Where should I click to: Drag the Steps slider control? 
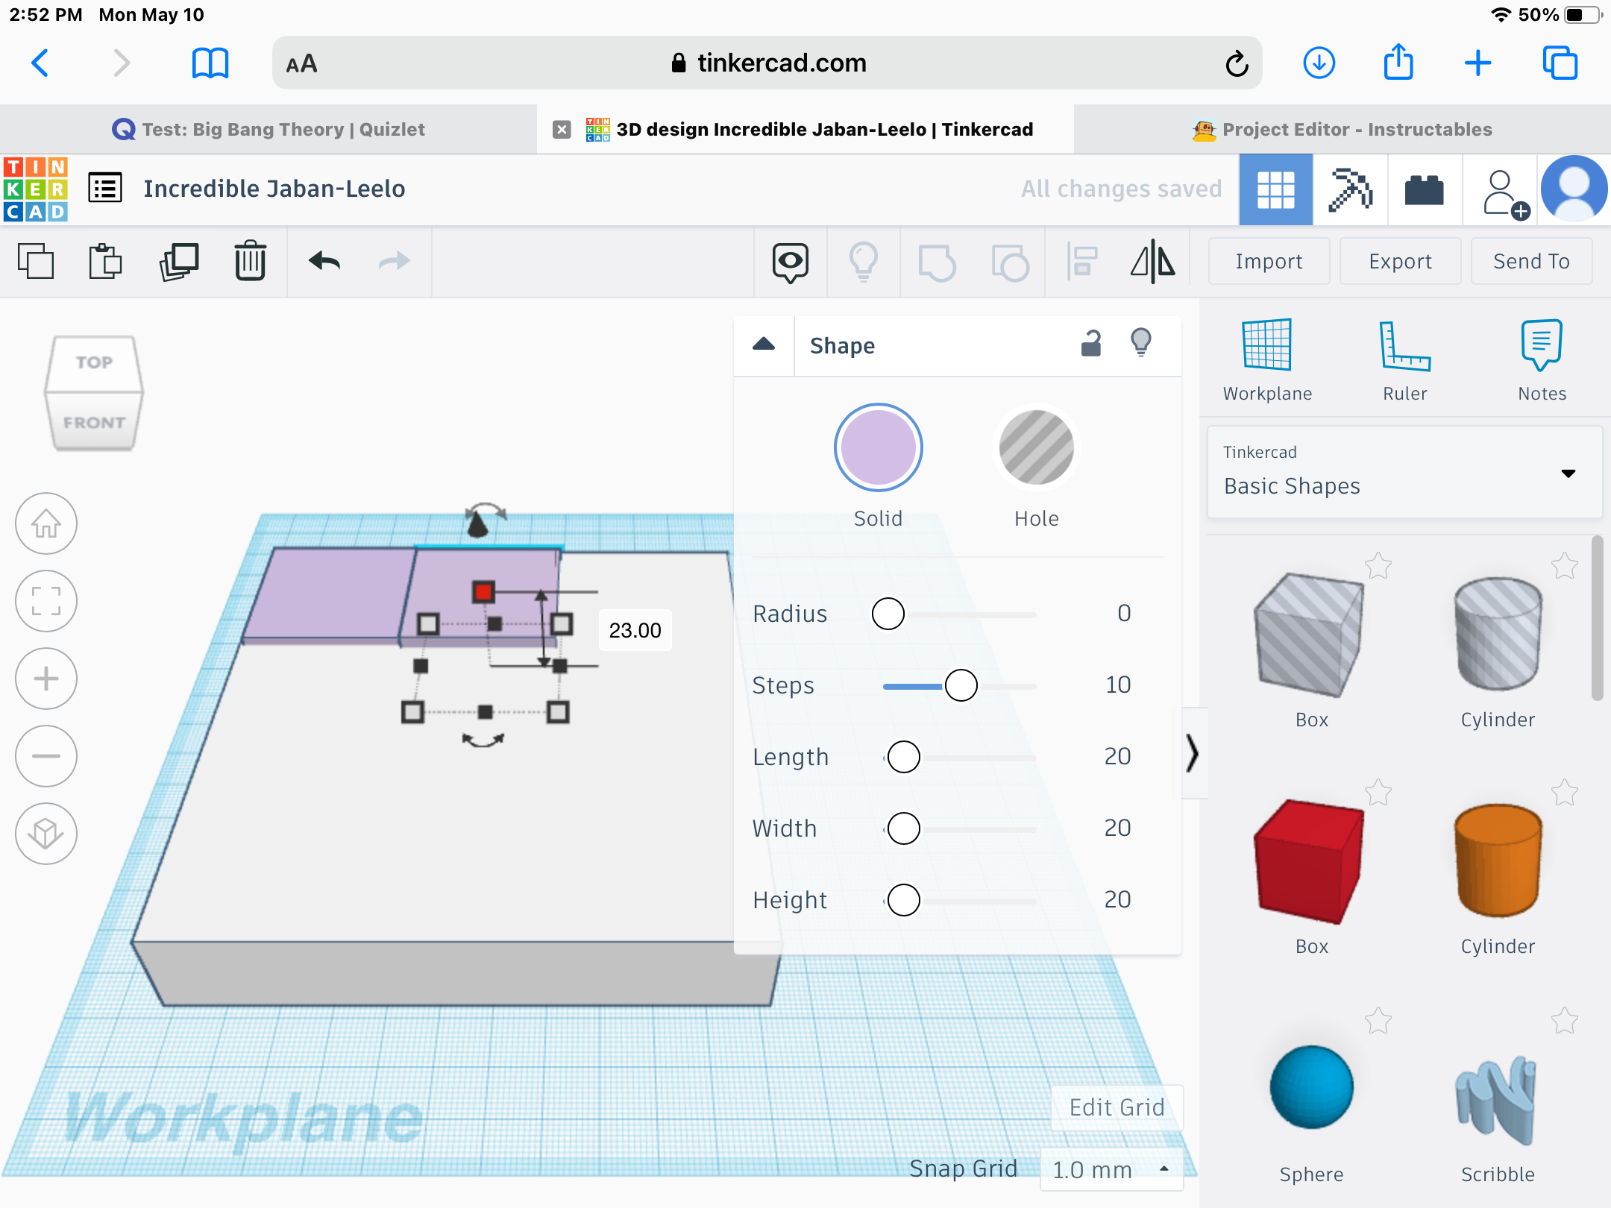point(959,685)
